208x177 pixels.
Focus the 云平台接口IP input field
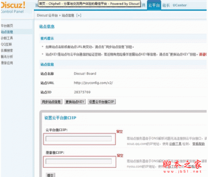(x=79, y=139)
